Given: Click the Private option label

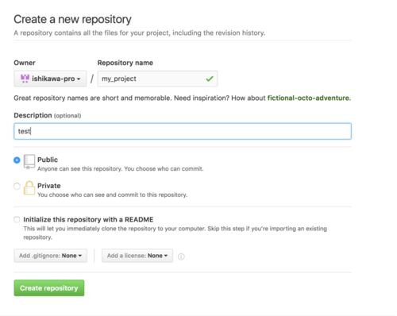Looking at the screenshot, I should point(49,186).
